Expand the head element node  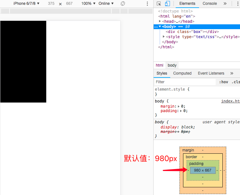160,21
